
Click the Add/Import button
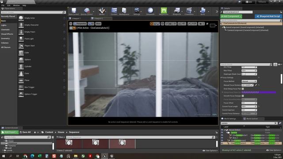coord(10,132)
